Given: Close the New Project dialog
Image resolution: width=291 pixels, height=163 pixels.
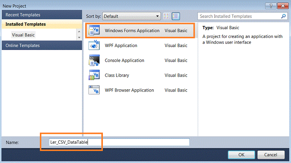Looking at the screenshot, I should coord(283,6).
